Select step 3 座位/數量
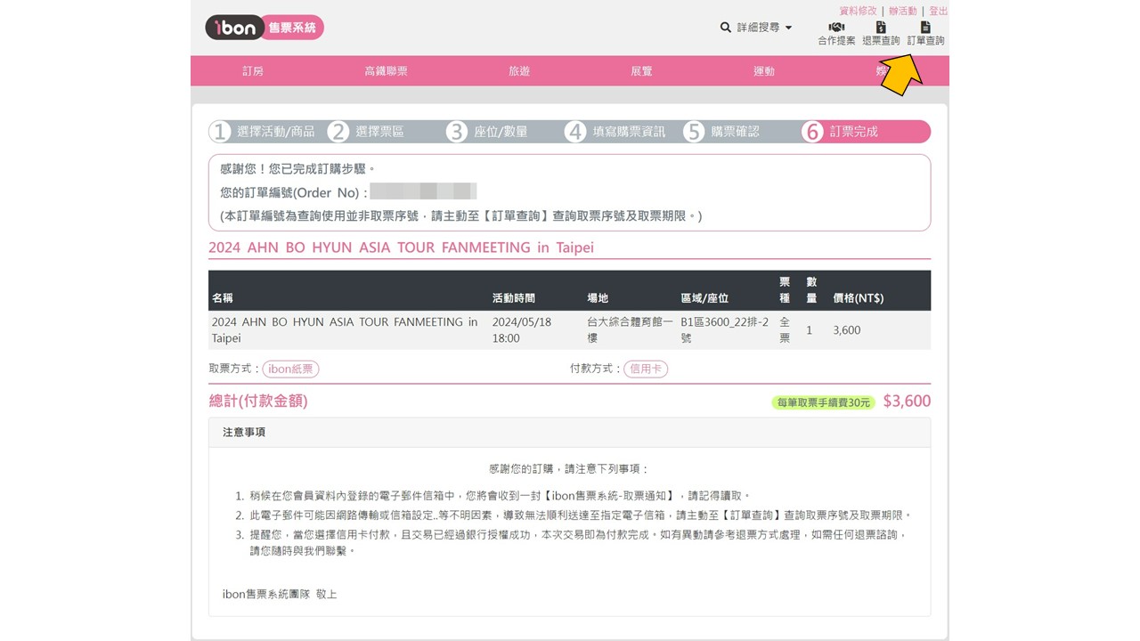Viewport: 1140px width, 641px height. click(x=487, y=132)
